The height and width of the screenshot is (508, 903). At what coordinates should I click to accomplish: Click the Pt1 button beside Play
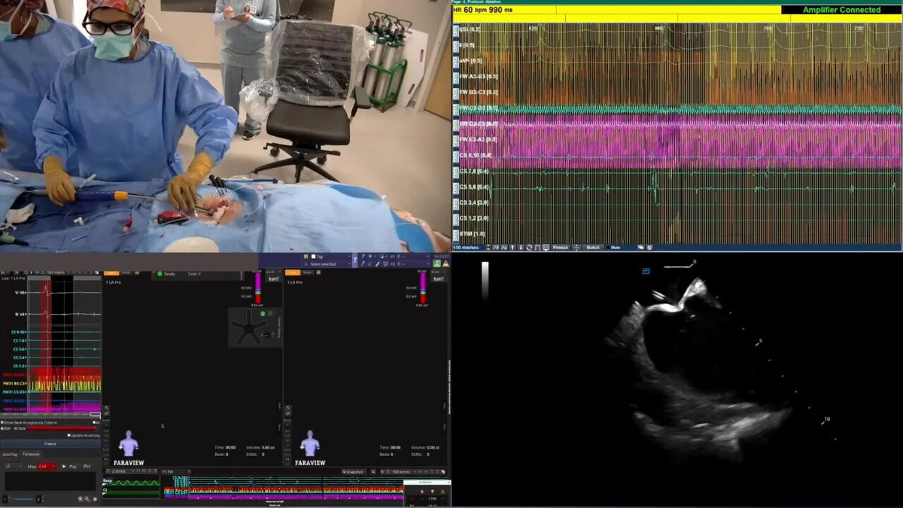click(87, 467)
